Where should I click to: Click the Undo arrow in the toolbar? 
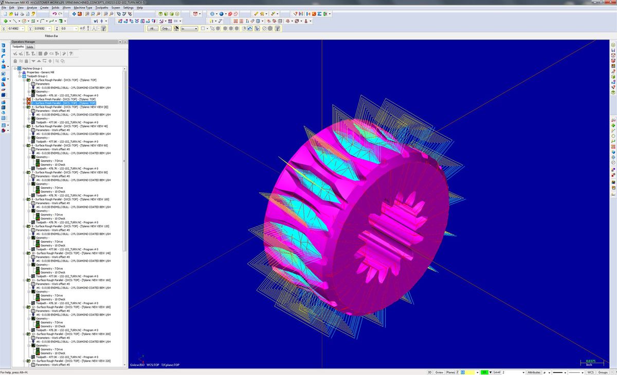tap(54, 14)
